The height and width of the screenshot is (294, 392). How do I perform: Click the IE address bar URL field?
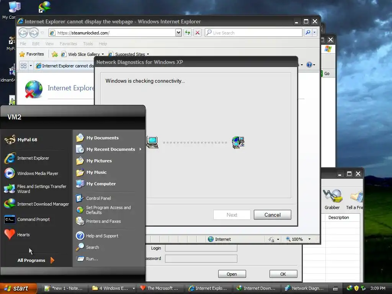click(113, 33)
